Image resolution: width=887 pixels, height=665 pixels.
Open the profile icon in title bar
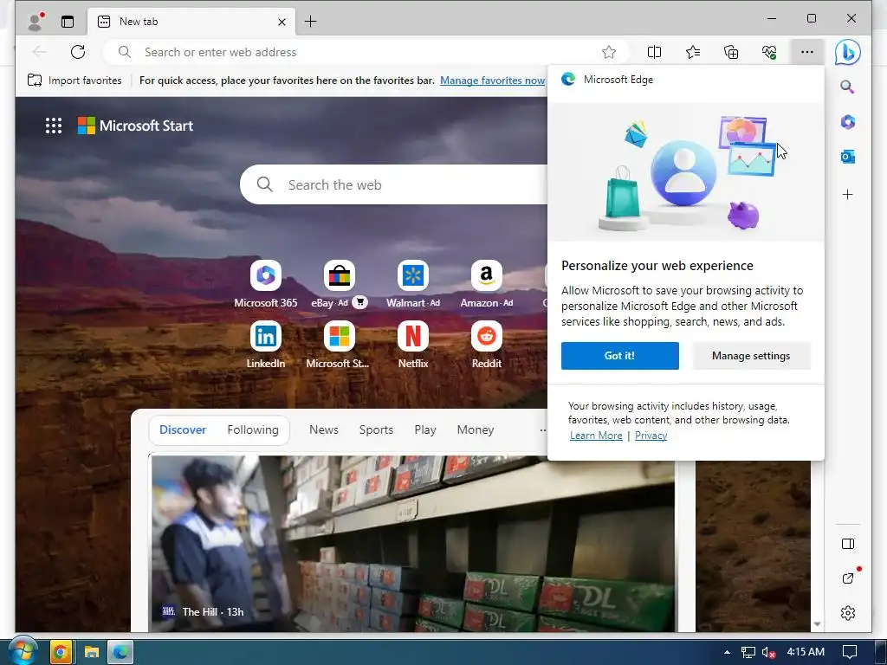pyautogui.click(x=36, y=22)
